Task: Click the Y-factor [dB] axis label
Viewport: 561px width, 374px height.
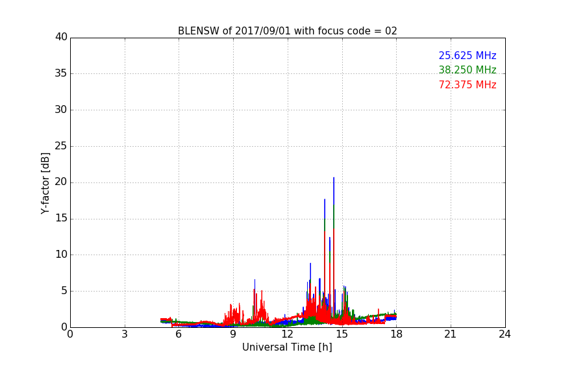Action: [x=45, y=183]
